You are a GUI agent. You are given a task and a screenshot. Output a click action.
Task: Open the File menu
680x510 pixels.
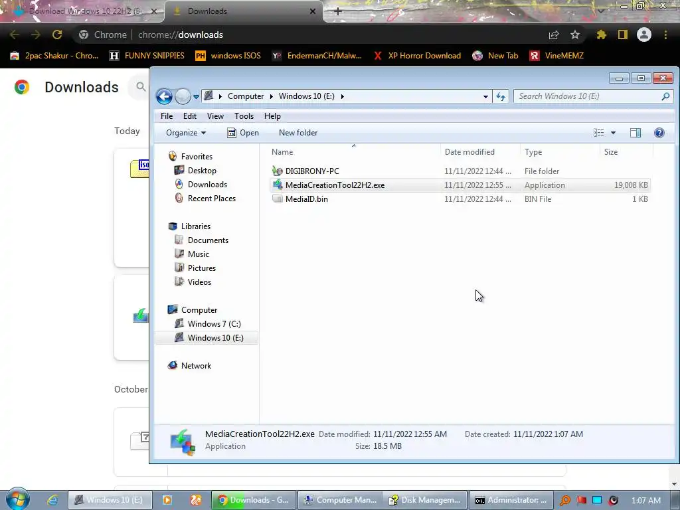(167, 116)
